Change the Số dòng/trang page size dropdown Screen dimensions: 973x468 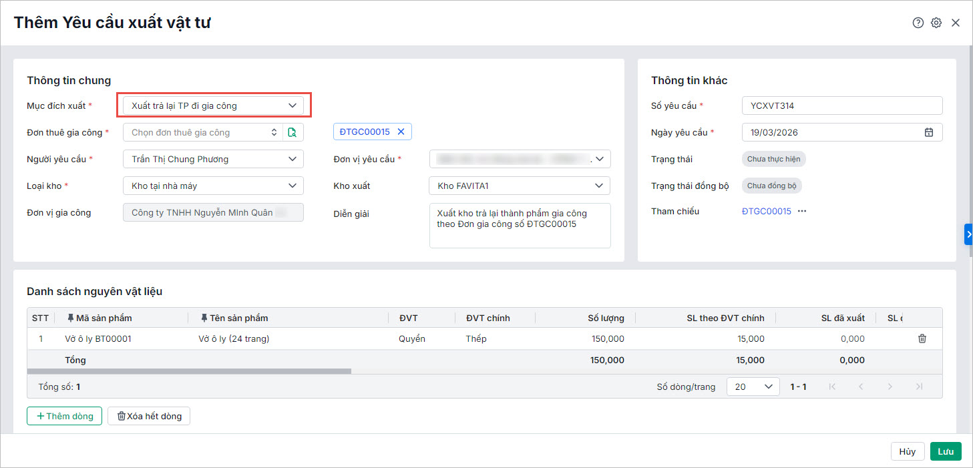click(753, 387)
